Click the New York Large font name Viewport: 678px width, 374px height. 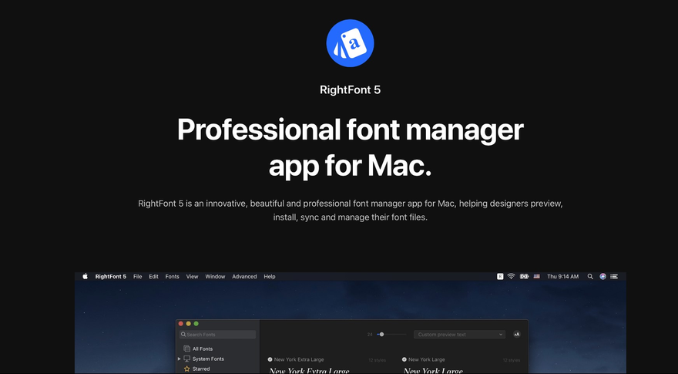(x=426, y=359)
